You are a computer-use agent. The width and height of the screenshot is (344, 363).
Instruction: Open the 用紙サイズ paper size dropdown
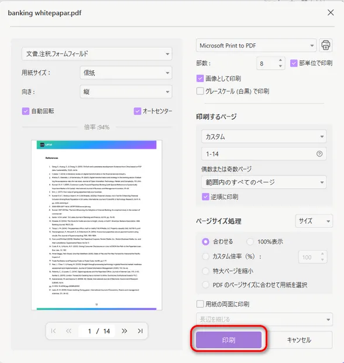126,73
